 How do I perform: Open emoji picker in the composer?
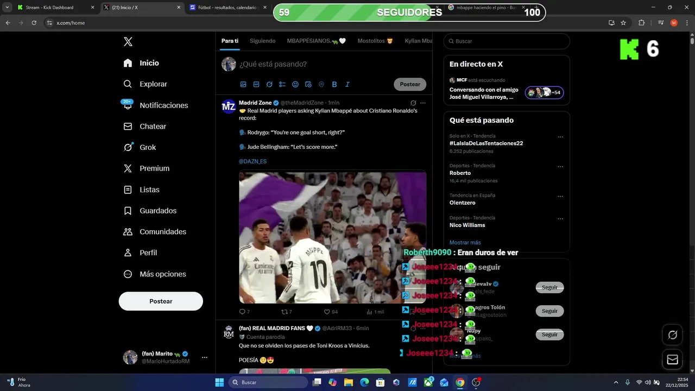point(295,84)
